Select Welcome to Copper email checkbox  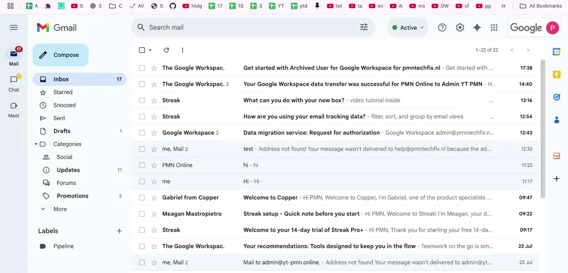(x=142, y=198)
